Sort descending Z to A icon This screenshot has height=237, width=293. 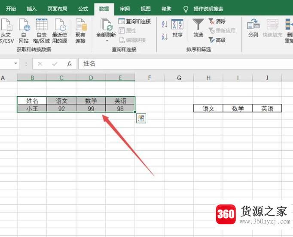tap(165, 36)
